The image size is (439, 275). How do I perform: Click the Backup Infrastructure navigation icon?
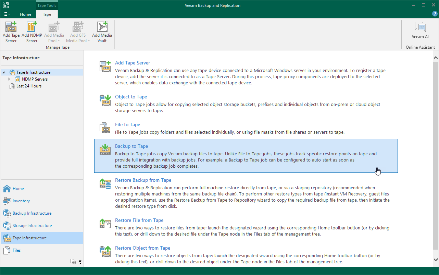pyautogui.click(x=7, y=213)
